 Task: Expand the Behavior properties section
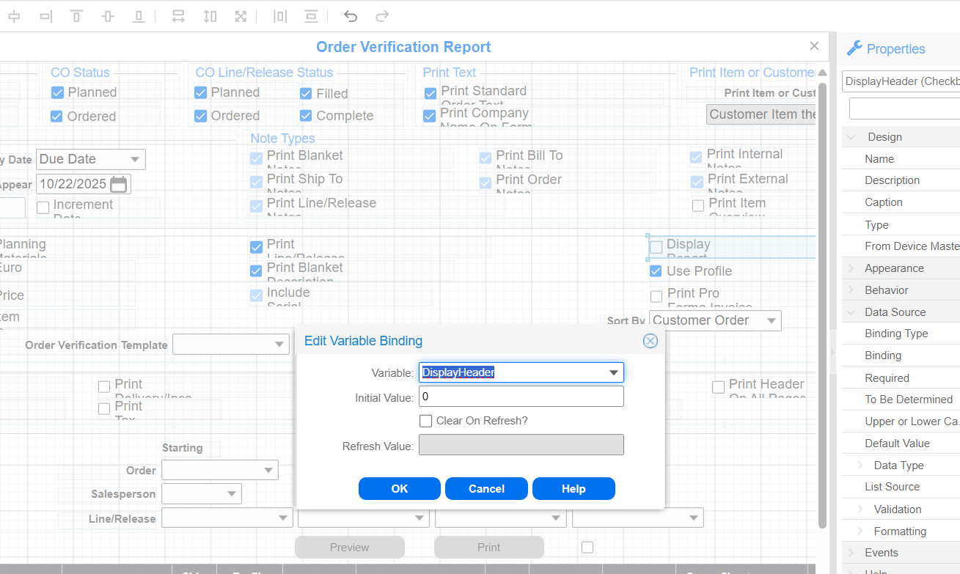coord(851,290)
